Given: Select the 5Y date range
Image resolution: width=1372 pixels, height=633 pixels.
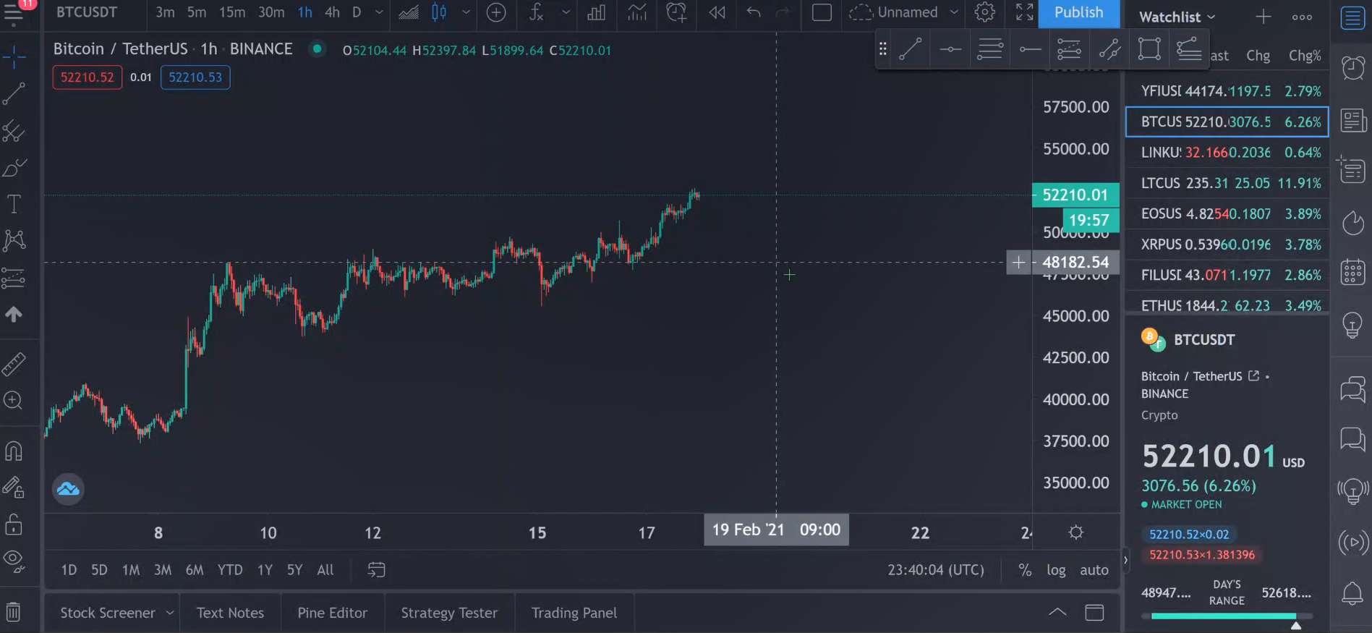Looking at the screenshot, I should click(x=294, y=570).
